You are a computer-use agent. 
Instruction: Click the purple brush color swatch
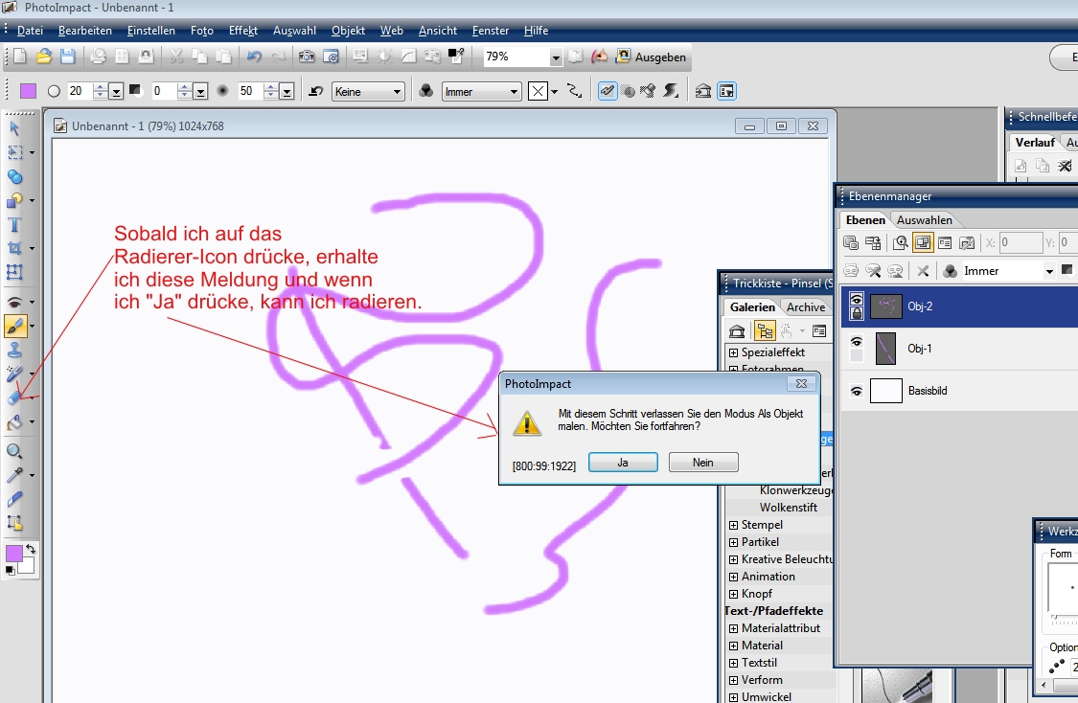(x=28, y=91)
